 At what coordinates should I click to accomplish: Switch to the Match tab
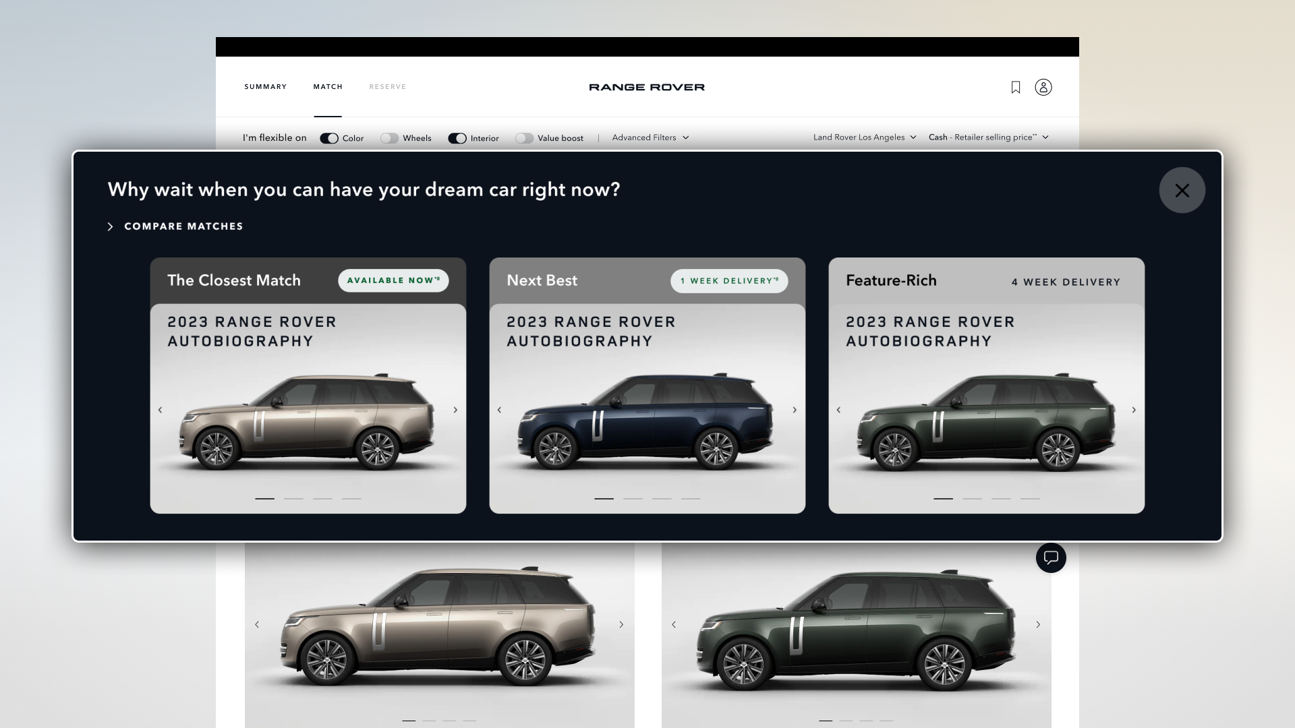[328, 87]
